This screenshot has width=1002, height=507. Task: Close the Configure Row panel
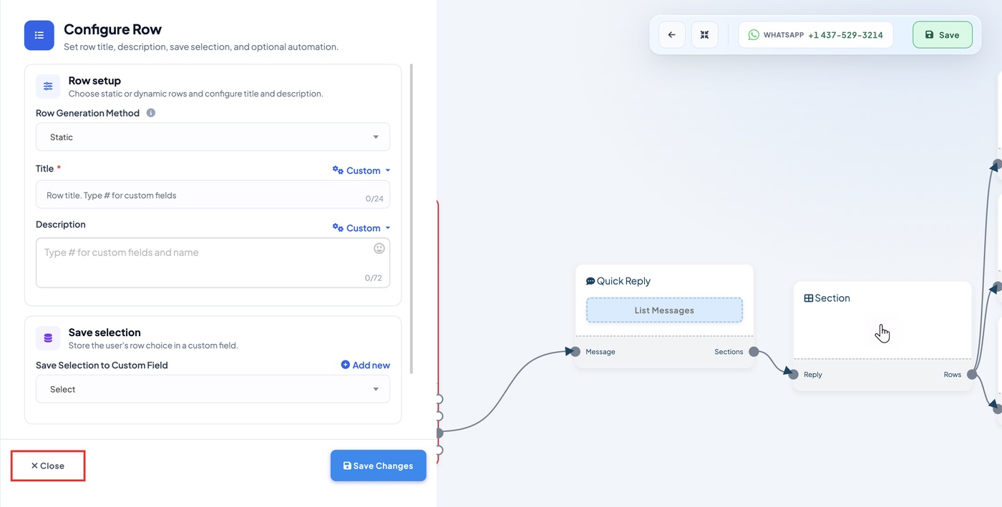pyautogui.click(x=48, y=466)
